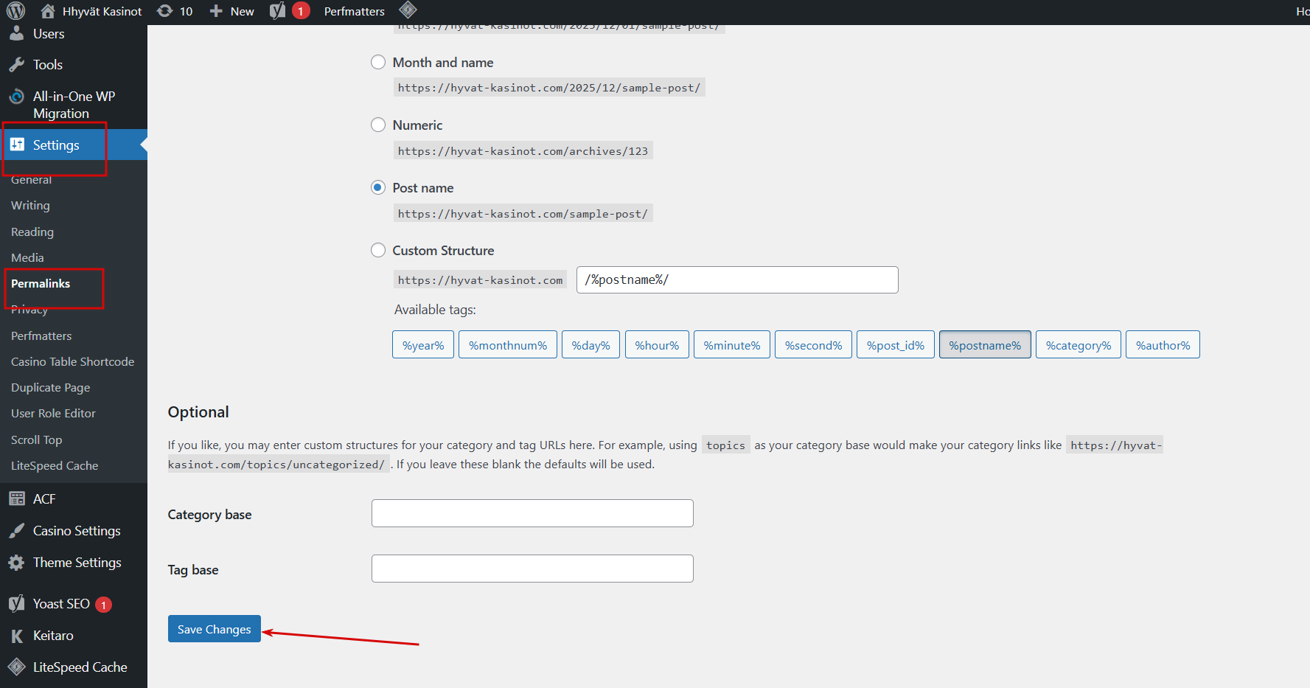Click the Hhyvät Kasinot site name
The height and width of the screenshot is (688, 1310).
[x=102, y=11]
